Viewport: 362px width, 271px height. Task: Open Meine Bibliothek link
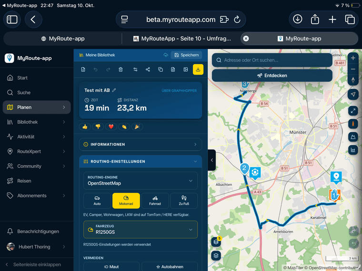[97, 55]
